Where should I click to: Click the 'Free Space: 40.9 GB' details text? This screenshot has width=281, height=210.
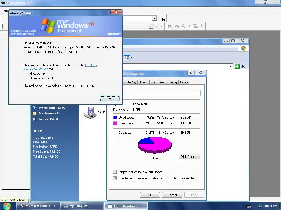click(47, 151)
